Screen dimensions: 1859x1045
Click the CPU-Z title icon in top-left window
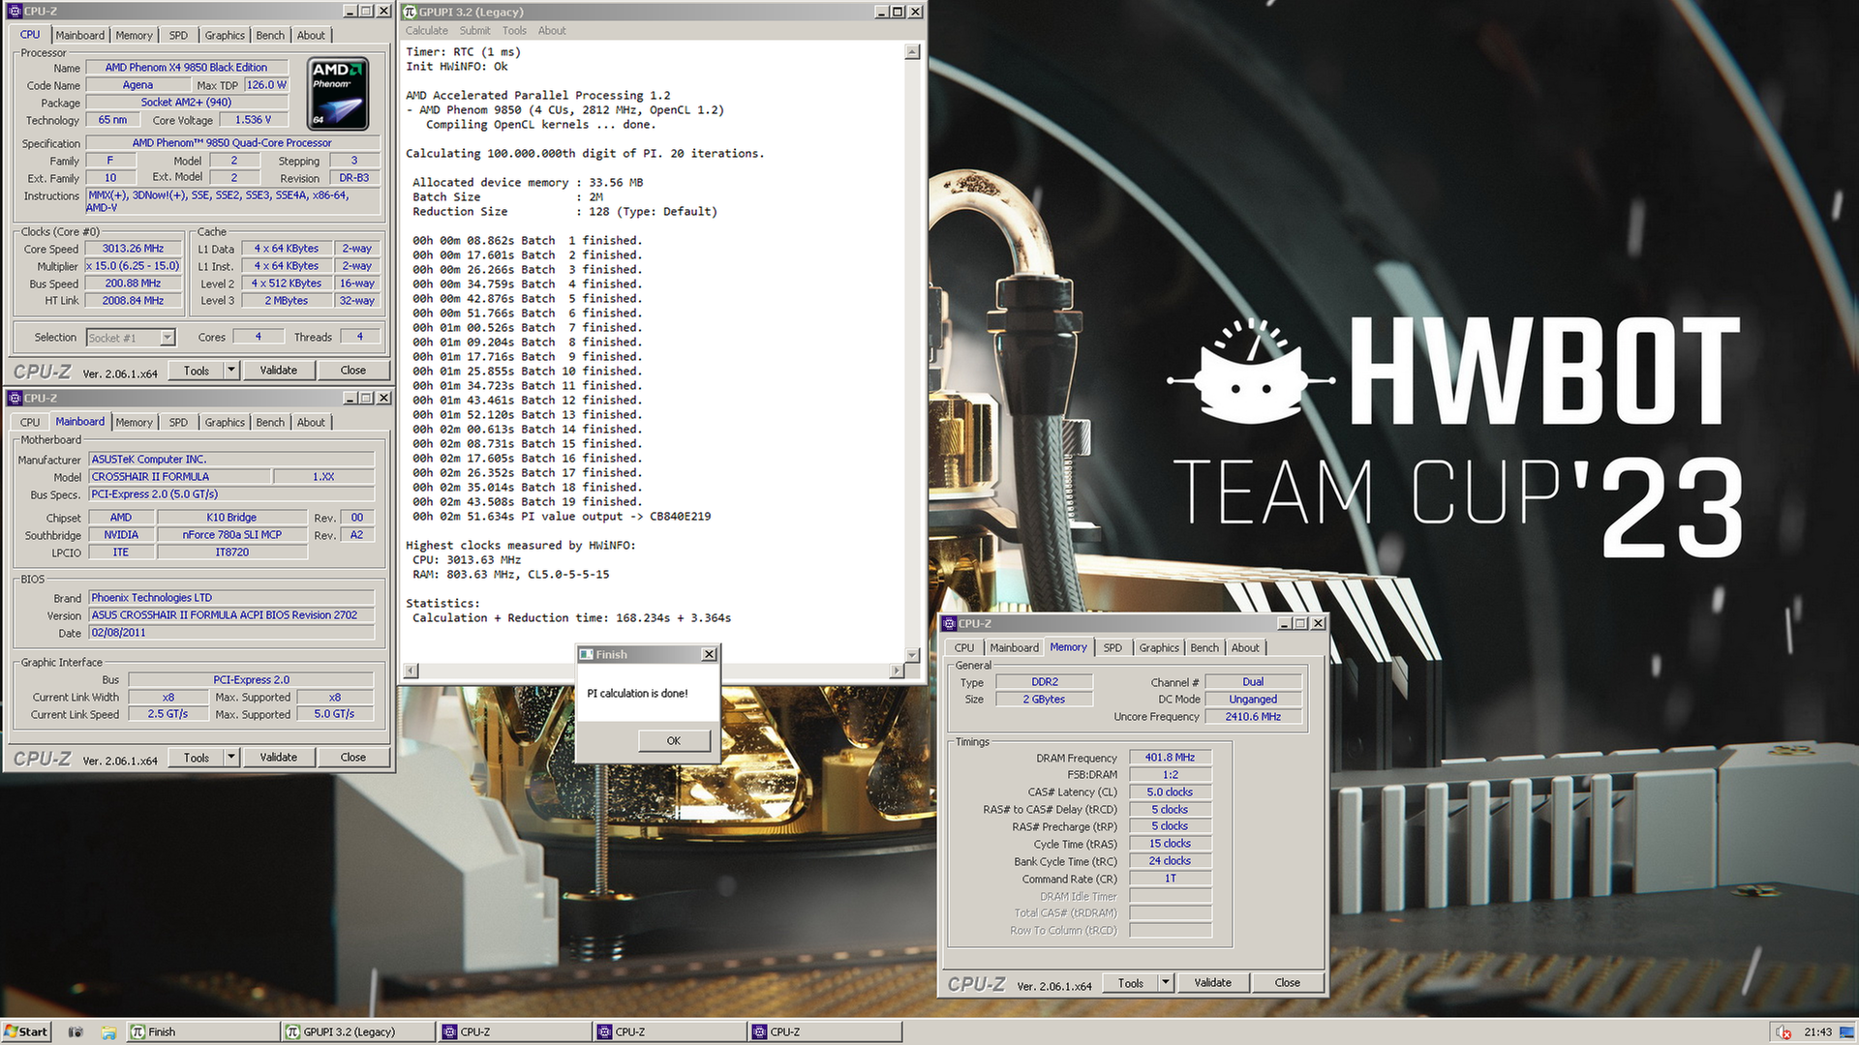(x=15, y=11)
